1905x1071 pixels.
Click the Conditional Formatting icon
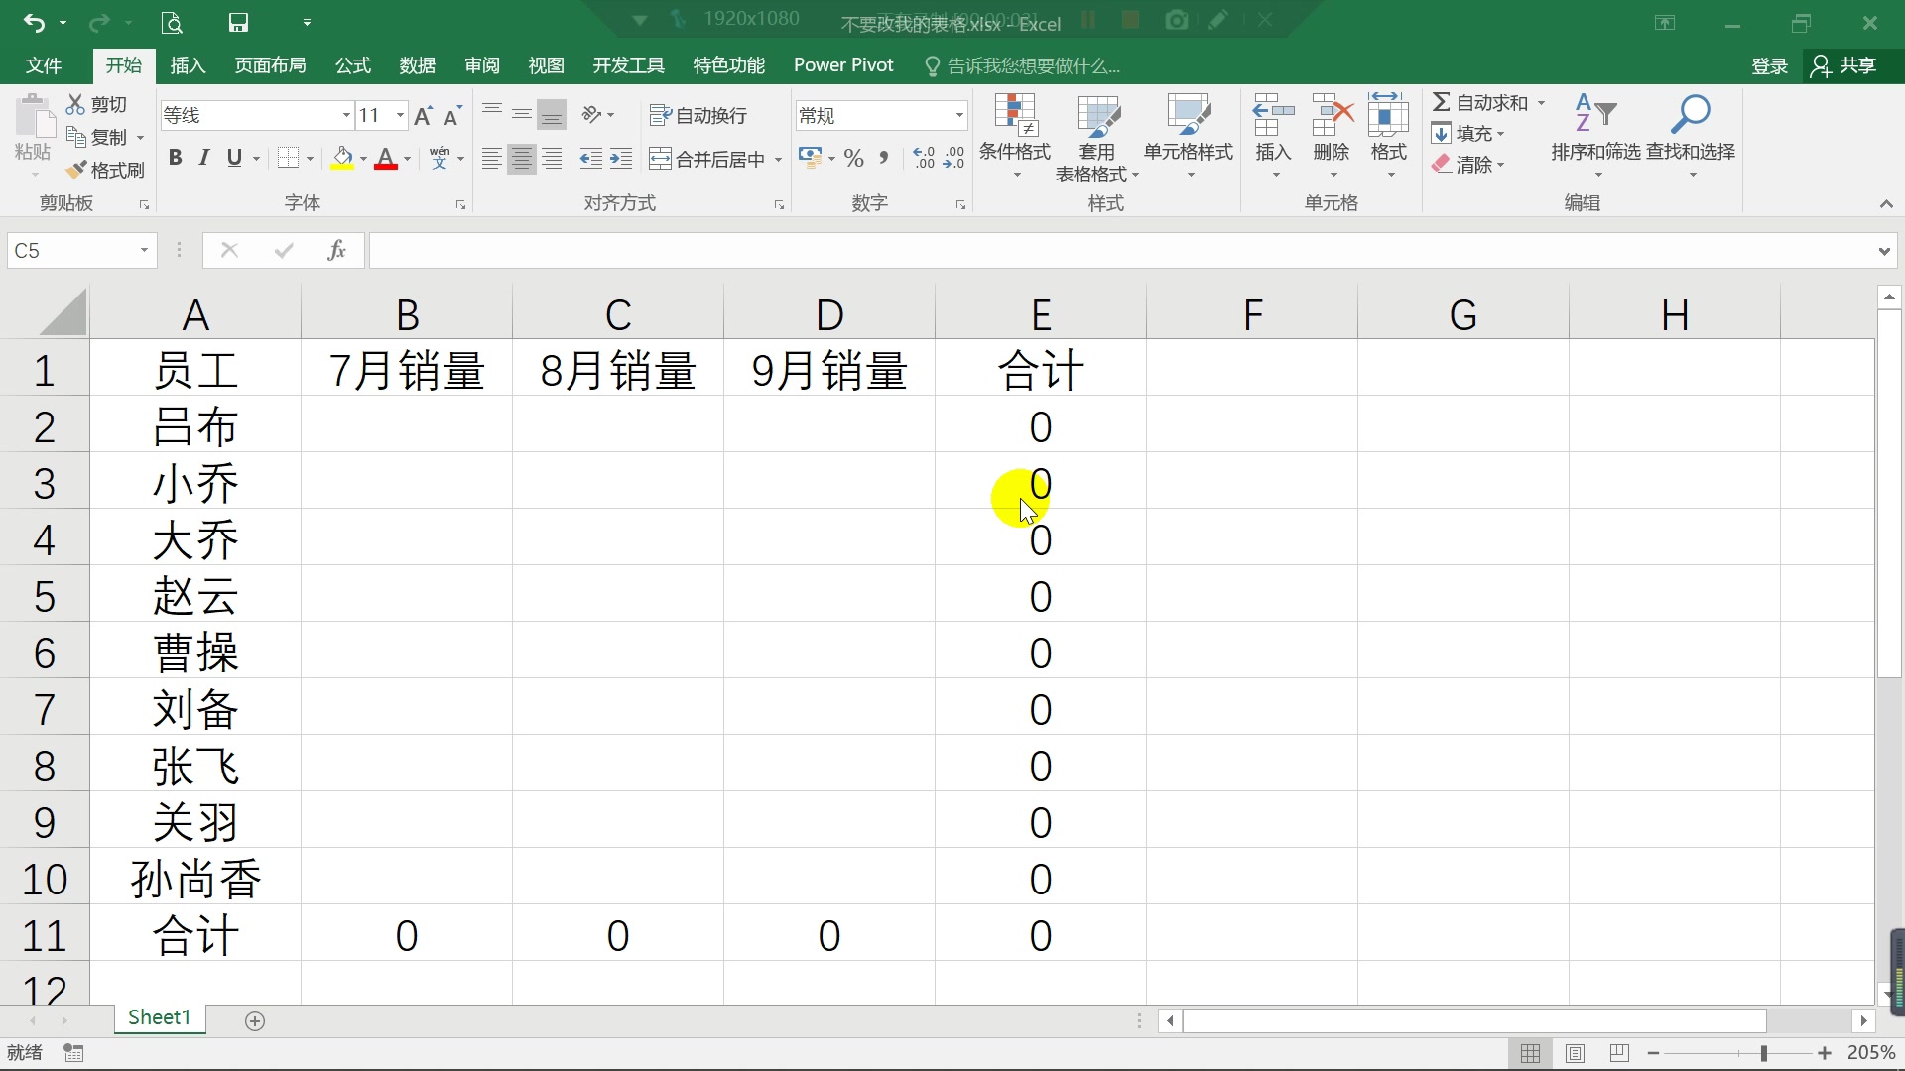1015,117
